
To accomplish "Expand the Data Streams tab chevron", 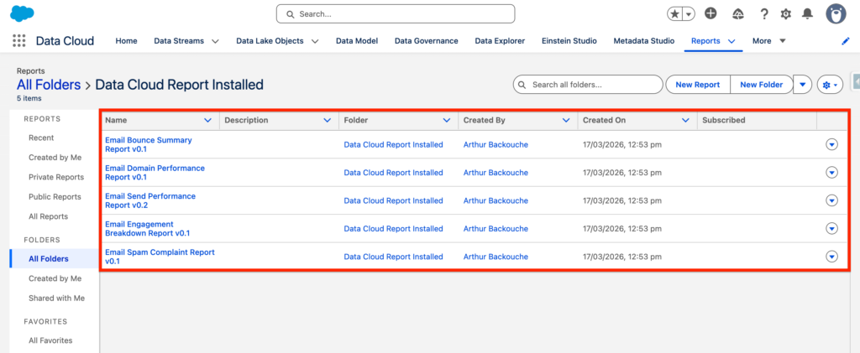I will [215, 41].
